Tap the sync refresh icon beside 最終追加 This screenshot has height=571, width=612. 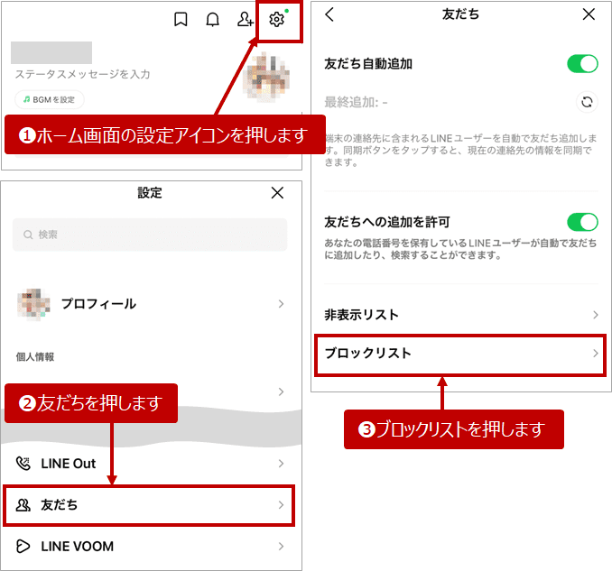click(x=587, y=102)
